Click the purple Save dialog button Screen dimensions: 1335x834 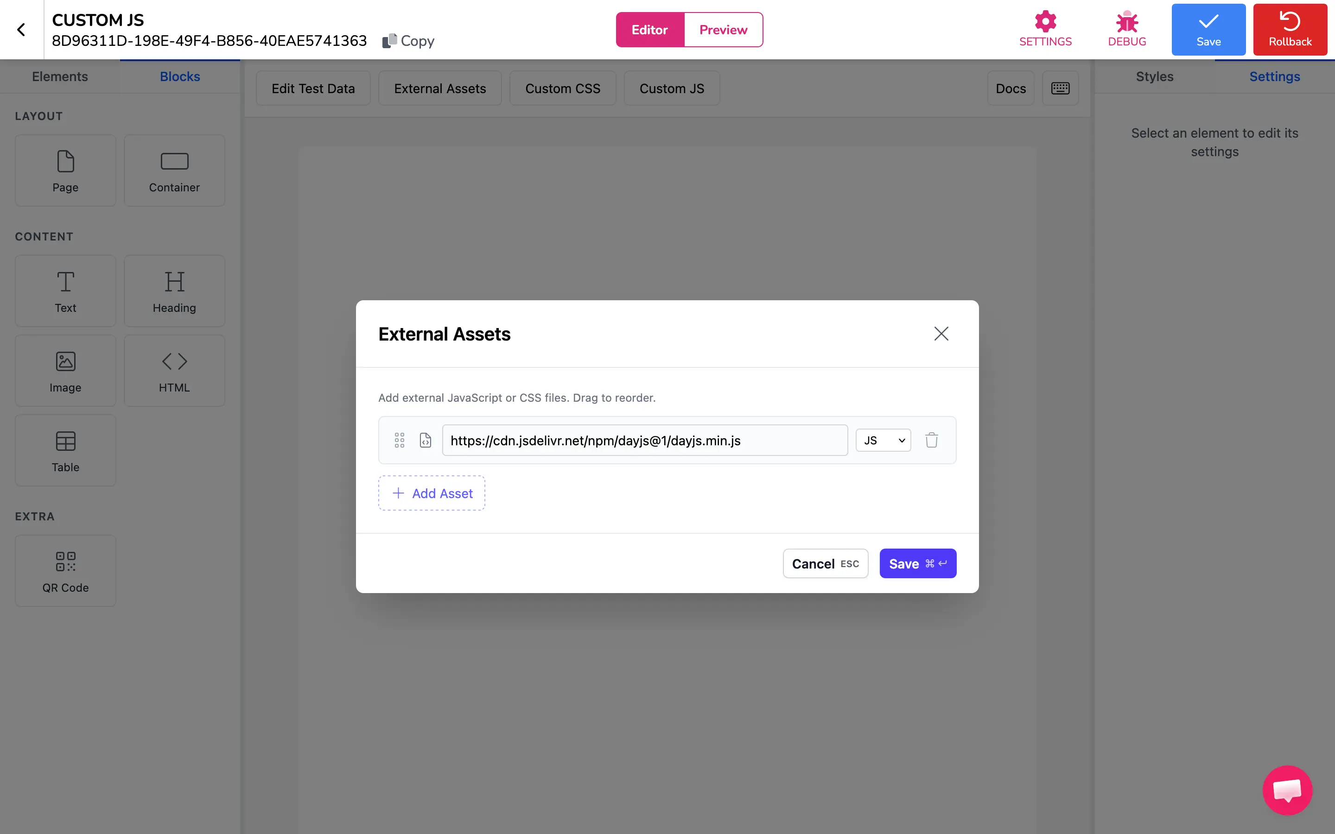[917, 564]
